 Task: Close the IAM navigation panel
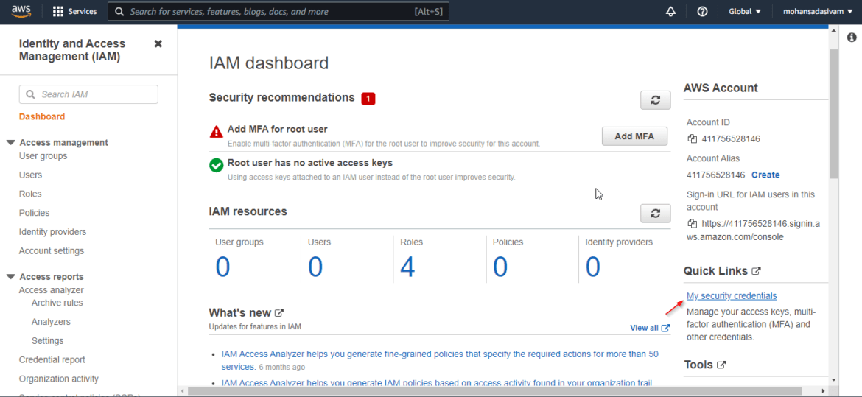158,43
